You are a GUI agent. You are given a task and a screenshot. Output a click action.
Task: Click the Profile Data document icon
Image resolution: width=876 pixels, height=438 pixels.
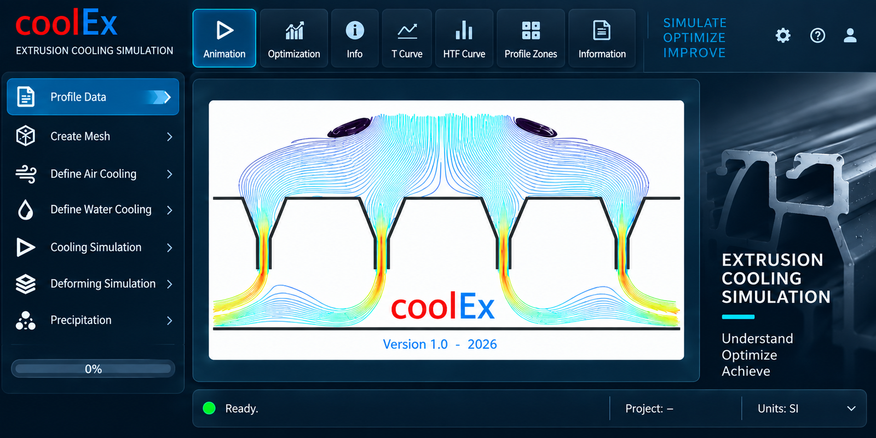[x=26, y=96]
